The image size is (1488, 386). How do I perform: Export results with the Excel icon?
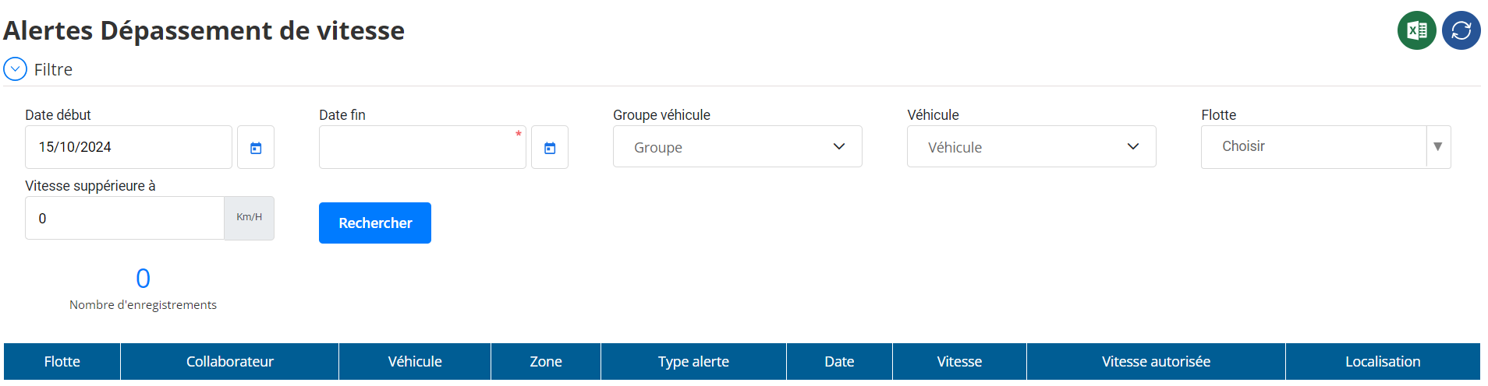[1416, 30]
